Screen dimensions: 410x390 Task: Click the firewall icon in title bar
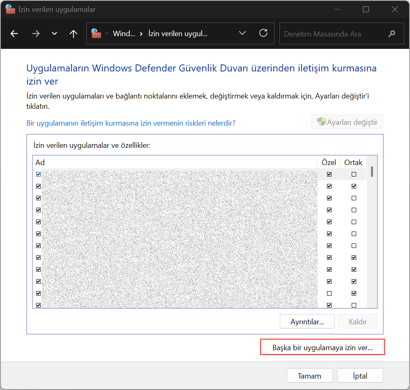coord(10,9)
